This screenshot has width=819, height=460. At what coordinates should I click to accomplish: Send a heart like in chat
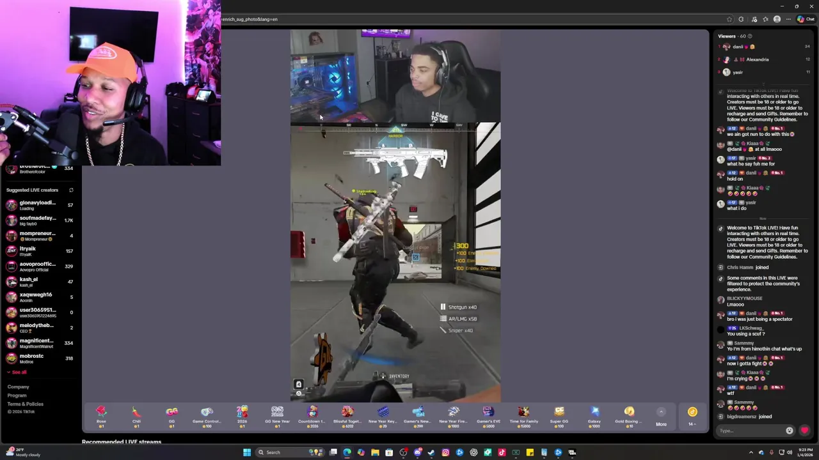804,431
